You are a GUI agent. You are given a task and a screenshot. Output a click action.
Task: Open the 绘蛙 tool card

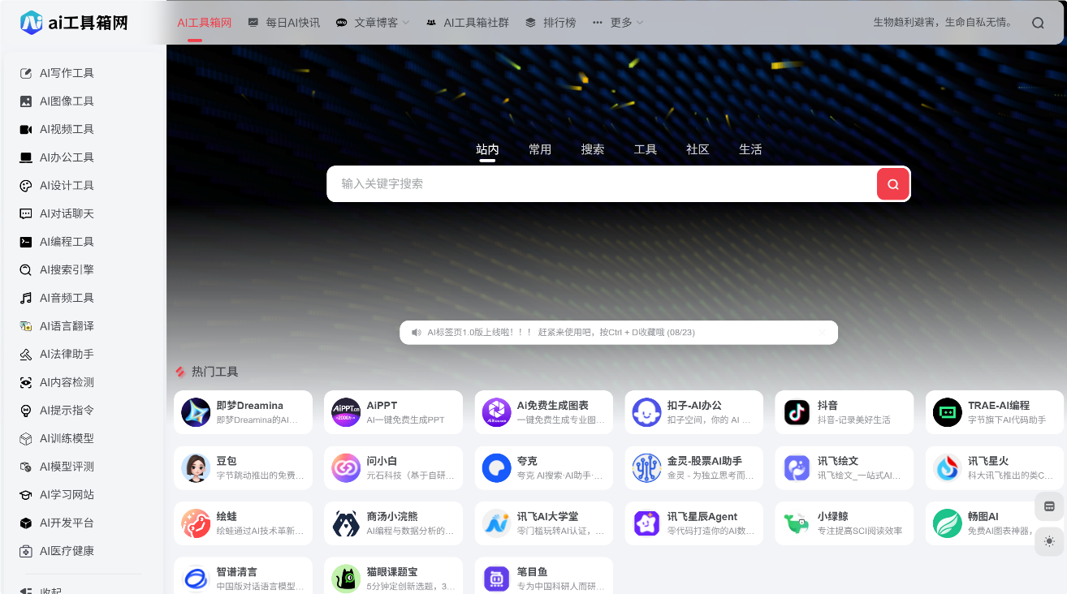pos(243,523)
